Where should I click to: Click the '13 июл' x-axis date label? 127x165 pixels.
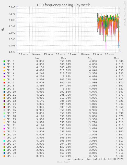coord(24,54)
